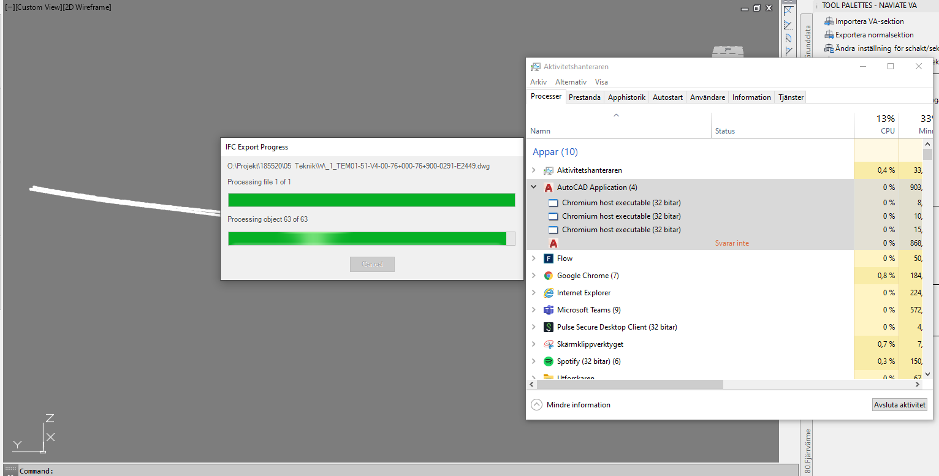
Task: Open the Arkiv menu in Aktivitetshanteraren
Action: [x=538, y=81]
